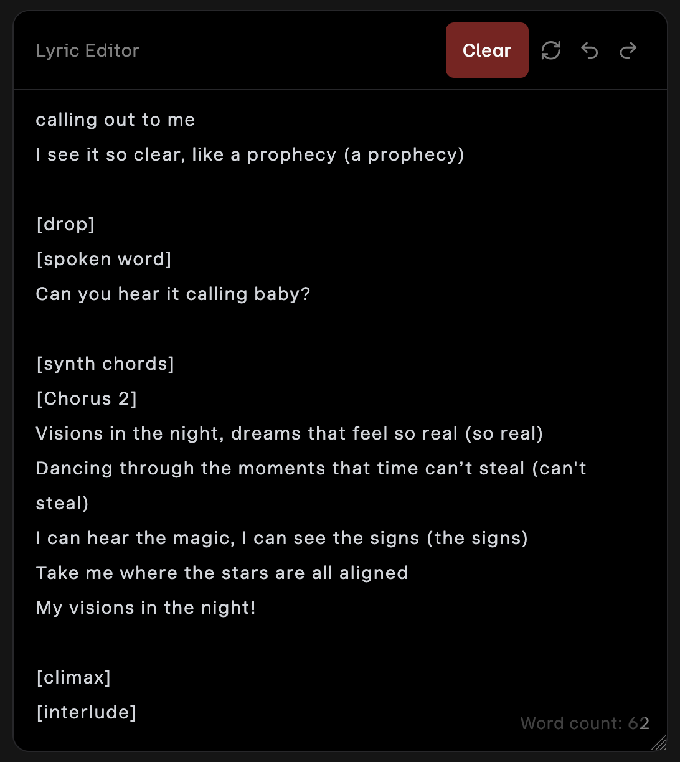Undo the last lyric edit

coord(589,50)
